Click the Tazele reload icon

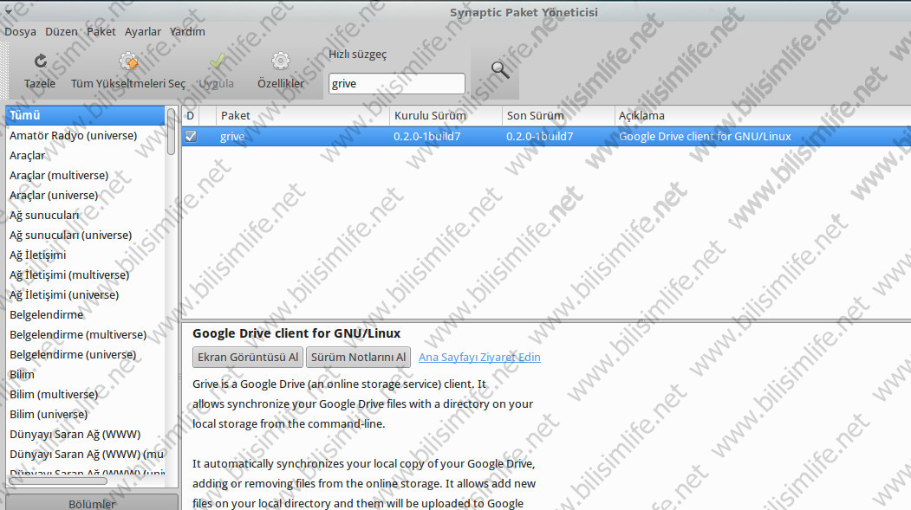[x=40, y=61]
